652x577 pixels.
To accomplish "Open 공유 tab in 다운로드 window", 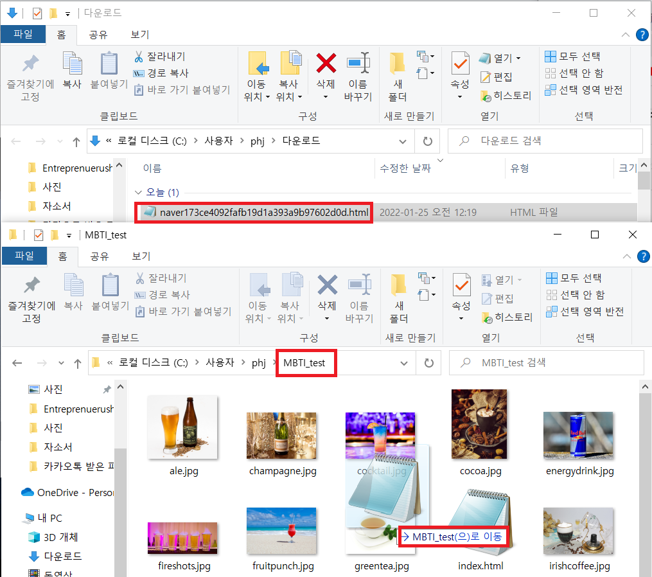I will tap(98, 35).
